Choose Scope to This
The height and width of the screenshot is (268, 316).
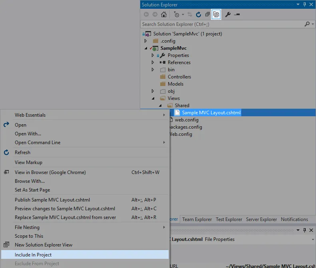(x=85, y=236)
